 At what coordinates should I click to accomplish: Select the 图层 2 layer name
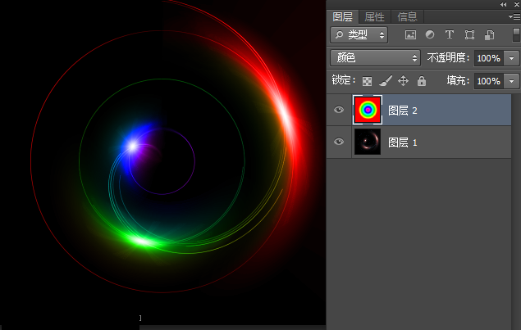(403, 111)
